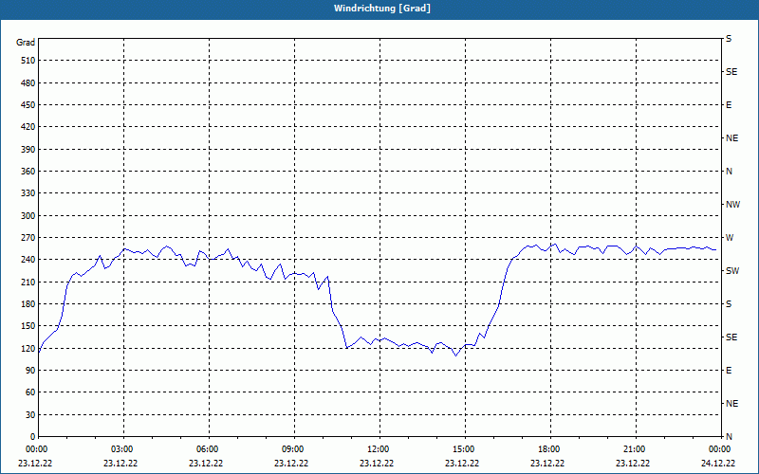Select the 23.12.22 date under 06:00
Screen dimensions: 759x474
coord(206,464)
